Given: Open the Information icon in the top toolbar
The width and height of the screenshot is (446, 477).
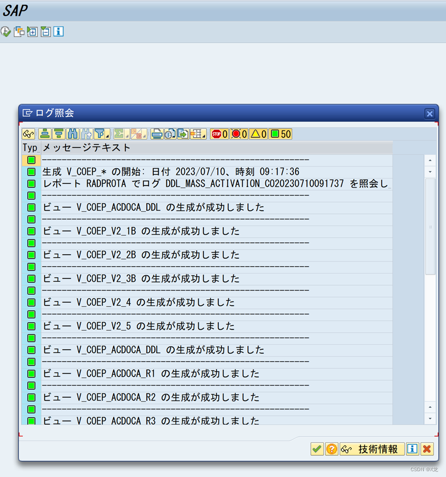Looking at the screenshot, I should 58,32.
